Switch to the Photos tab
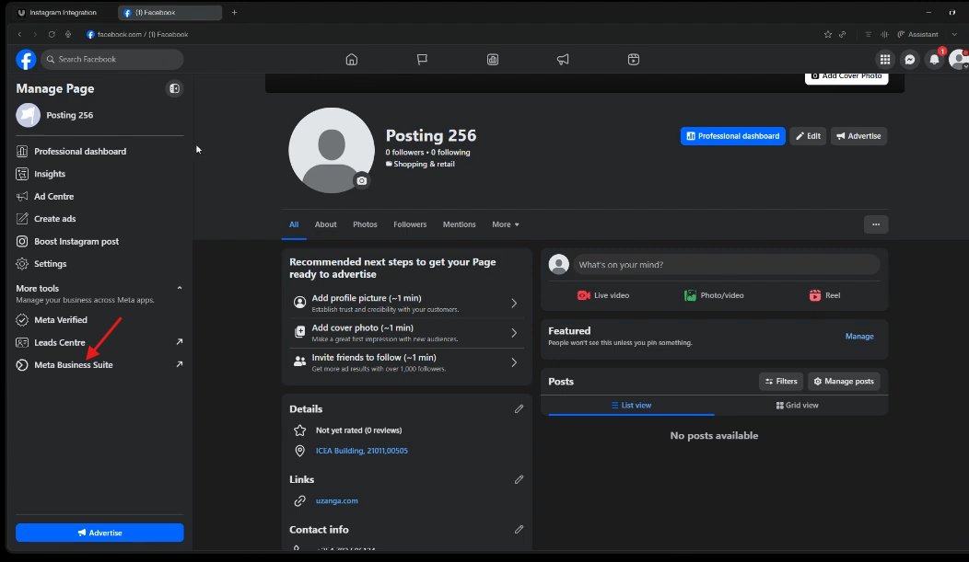 tap(366, 224)
